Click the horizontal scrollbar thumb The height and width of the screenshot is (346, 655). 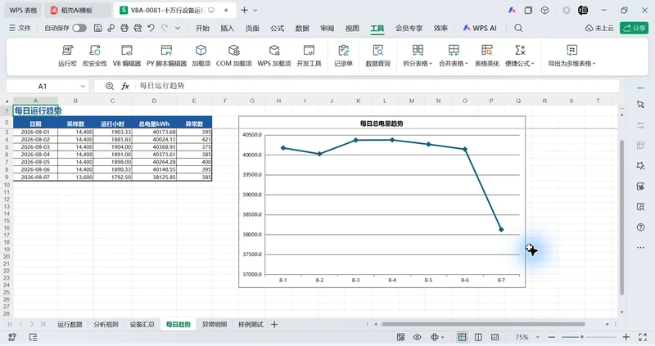(x=483, y=324)
